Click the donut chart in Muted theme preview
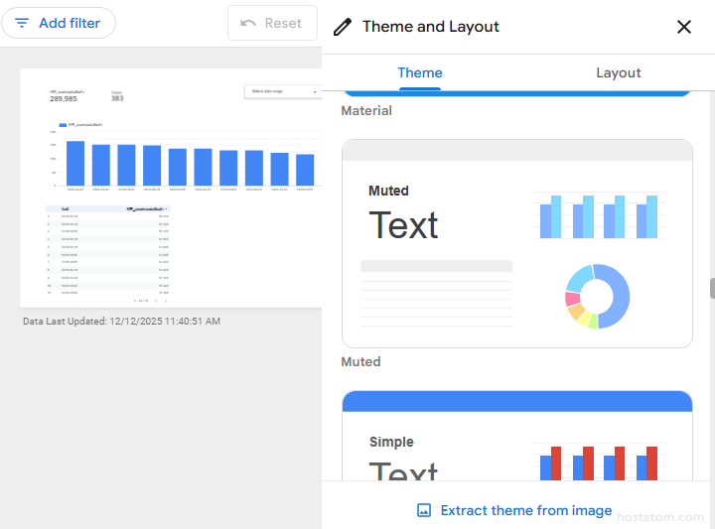The width and height of the screenshot is (715, 529). pyautogui.click(x=598, y=296)
